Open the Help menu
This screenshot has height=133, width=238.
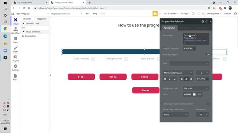[x=95, y=14]
